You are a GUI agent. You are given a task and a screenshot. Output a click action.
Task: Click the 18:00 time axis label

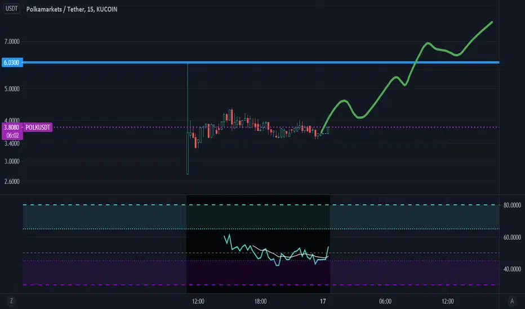coord(260,301)
